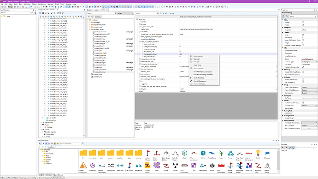Image resolution: width=318 pixels, height=179 pixels.
Task: Select the Tile template icon
Action: tap(194, 166)
